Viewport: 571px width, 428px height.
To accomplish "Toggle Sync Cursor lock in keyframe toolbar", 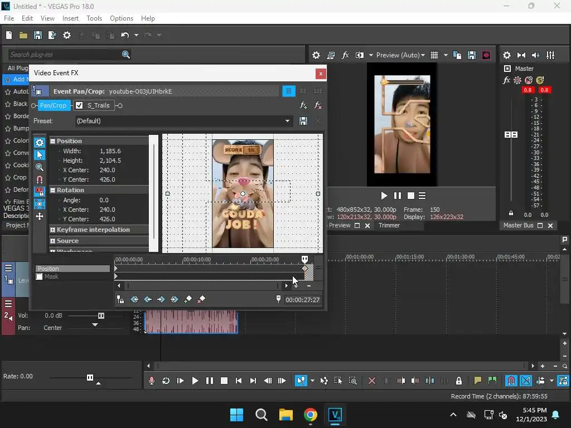I will tap(120, 299).
